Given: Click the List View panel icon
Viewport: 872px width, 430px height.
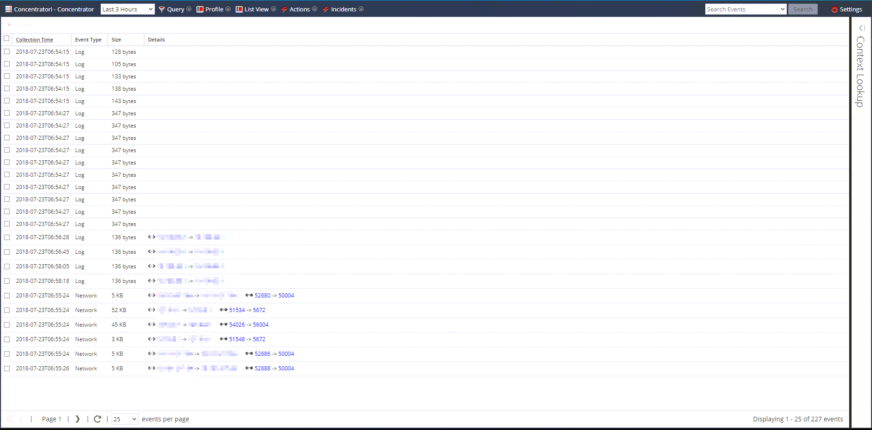Looking at the screenshot, I should 238,9.
